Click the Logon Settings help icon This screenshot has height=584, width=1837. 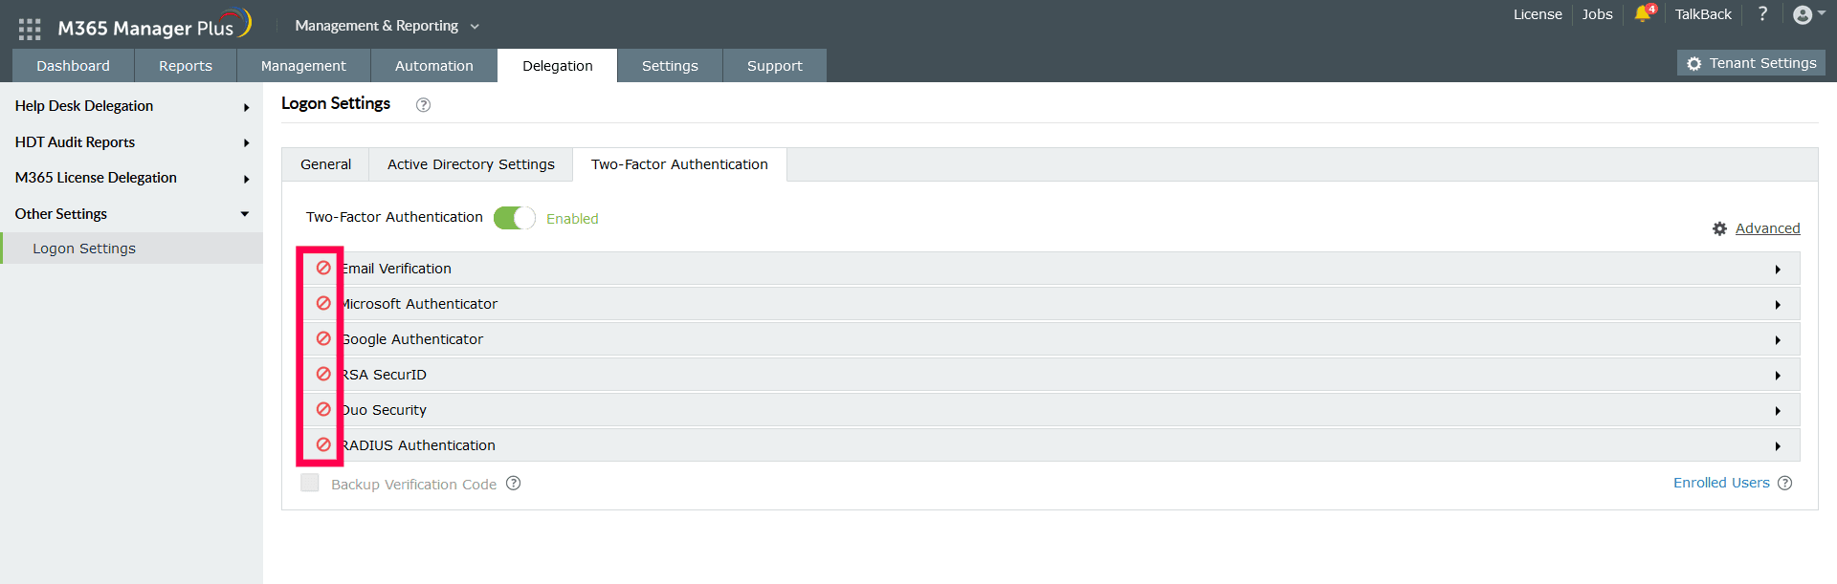[x=423, y=105]
